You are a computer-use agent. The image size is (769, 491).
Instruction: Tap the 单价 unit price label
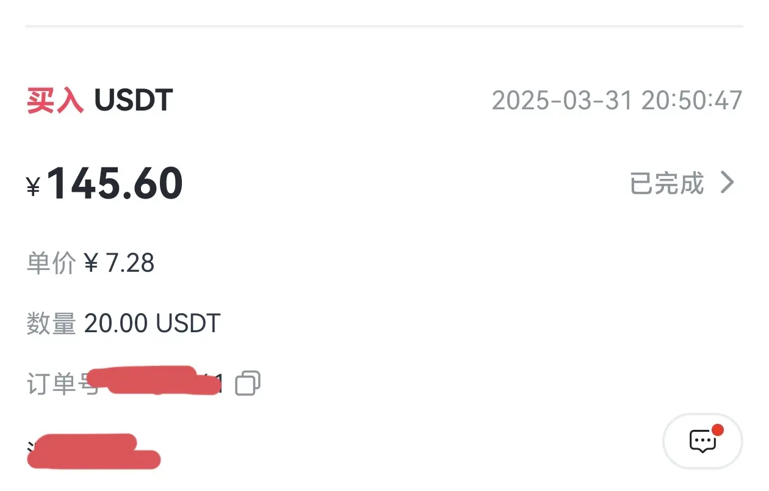tap(51, 263)
